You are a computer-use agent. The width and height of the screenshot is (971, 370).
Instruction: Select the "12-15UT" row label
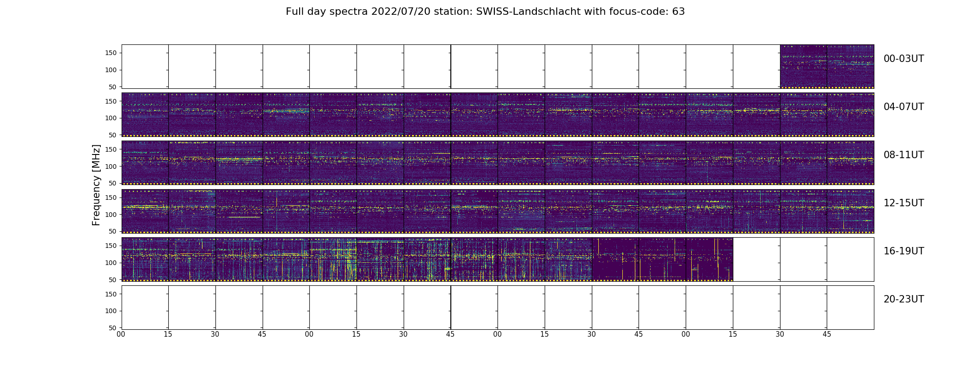coord(903,203)
